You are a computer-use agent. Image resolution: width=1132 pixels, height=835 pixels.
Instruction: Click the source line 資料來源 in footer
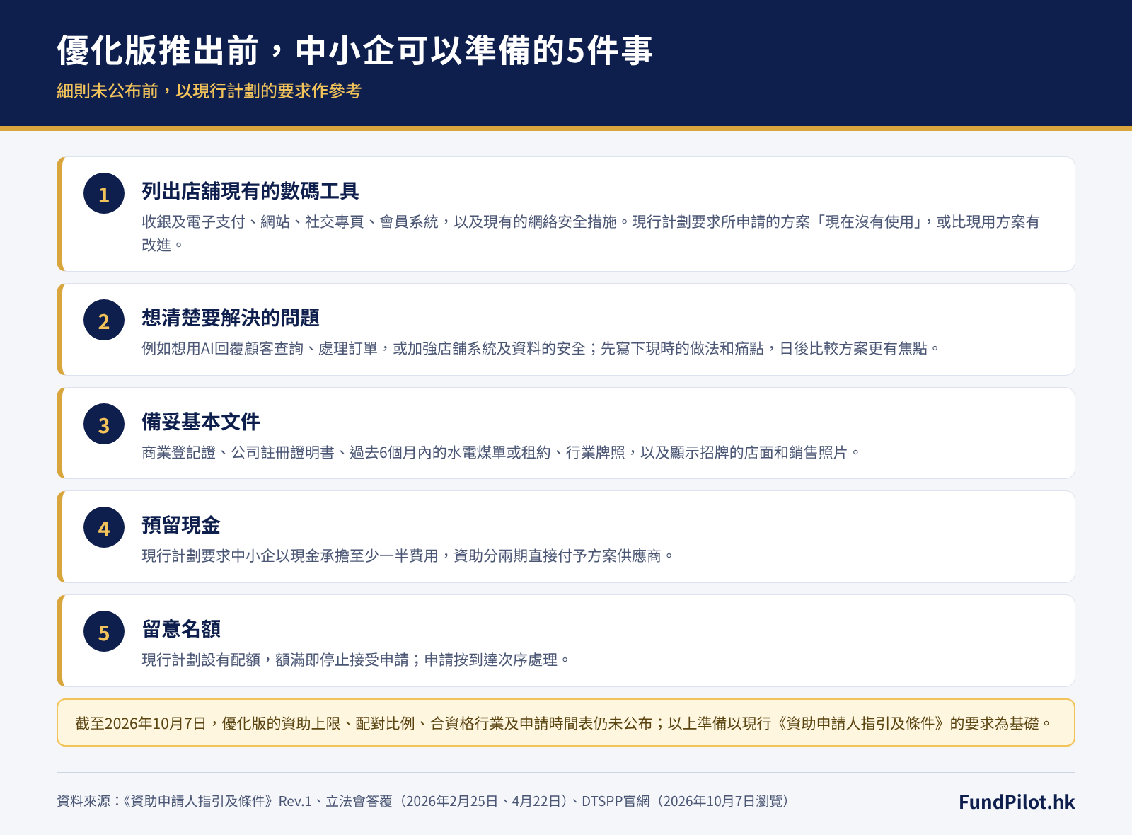click(424, 801)
